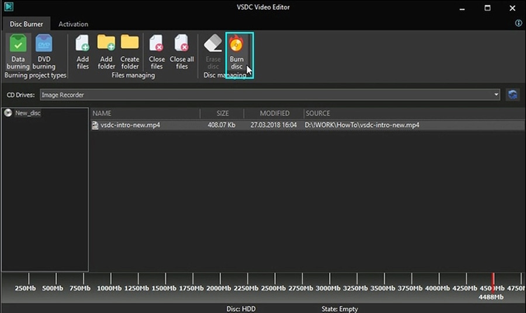Viewport: 526px width, 313px height.
Task: Click the VSDC app logo icon
Action: (9, 6)
